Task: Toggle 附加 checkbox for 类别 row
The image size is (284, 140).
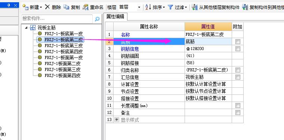Action: pyautogui.click(x=238, y=42)
